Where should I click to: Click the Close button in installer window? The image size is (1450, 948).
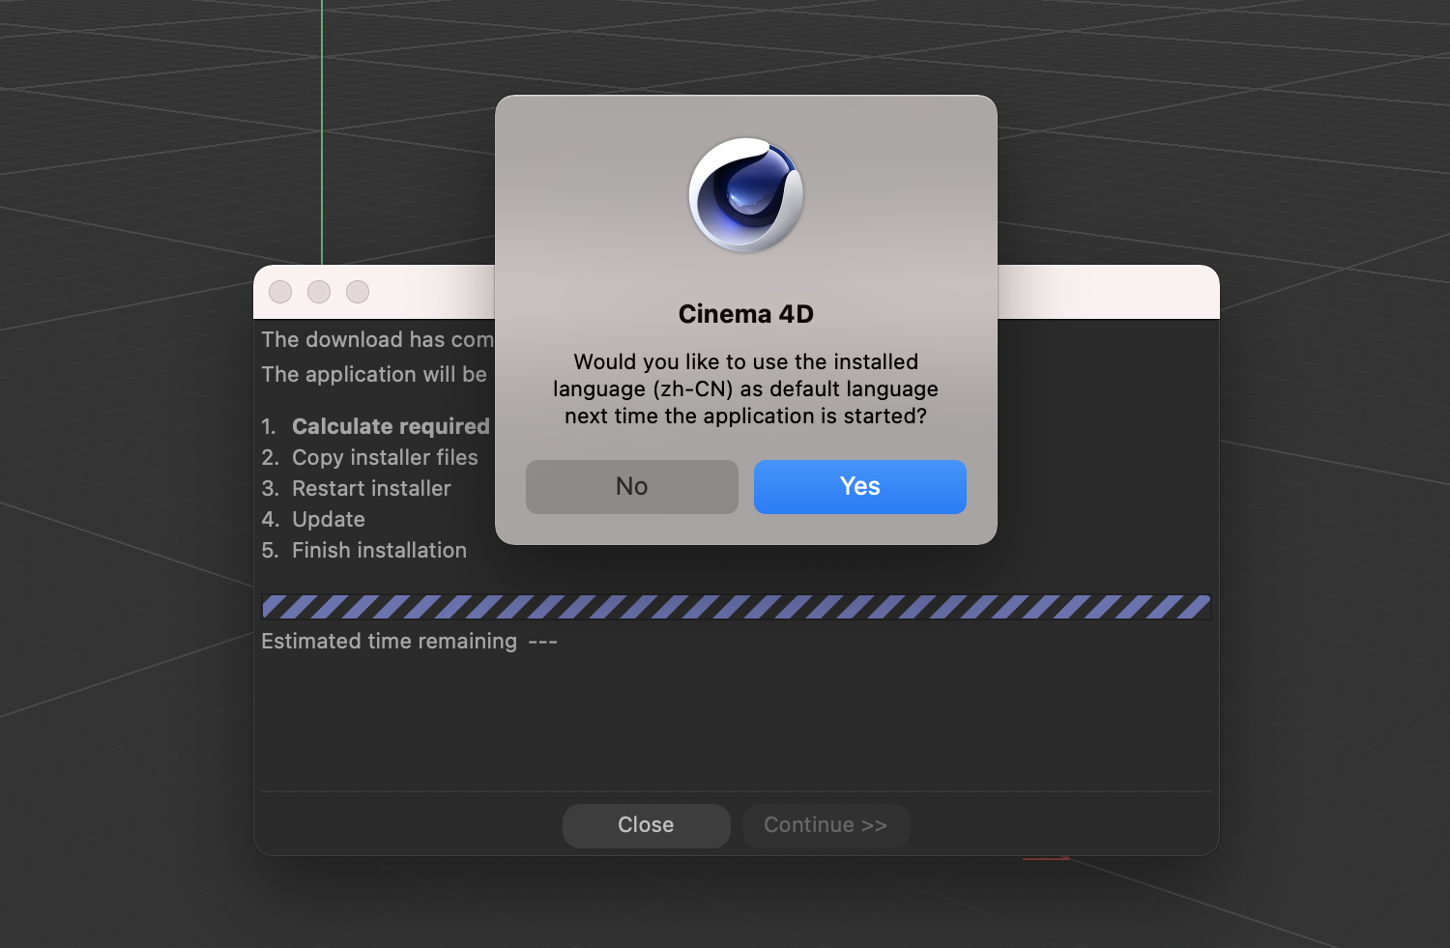(646, 825)
